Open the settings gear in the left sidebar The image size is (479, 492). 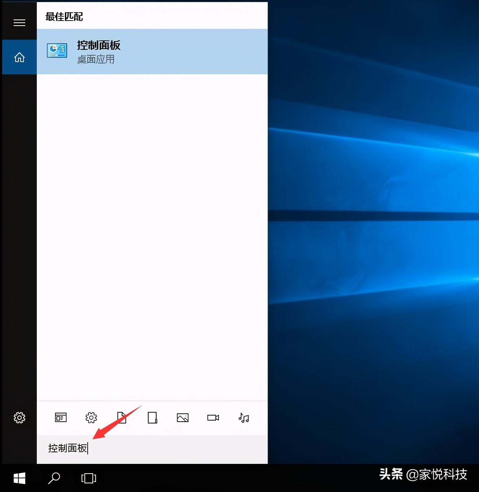(x=19, y=418)
